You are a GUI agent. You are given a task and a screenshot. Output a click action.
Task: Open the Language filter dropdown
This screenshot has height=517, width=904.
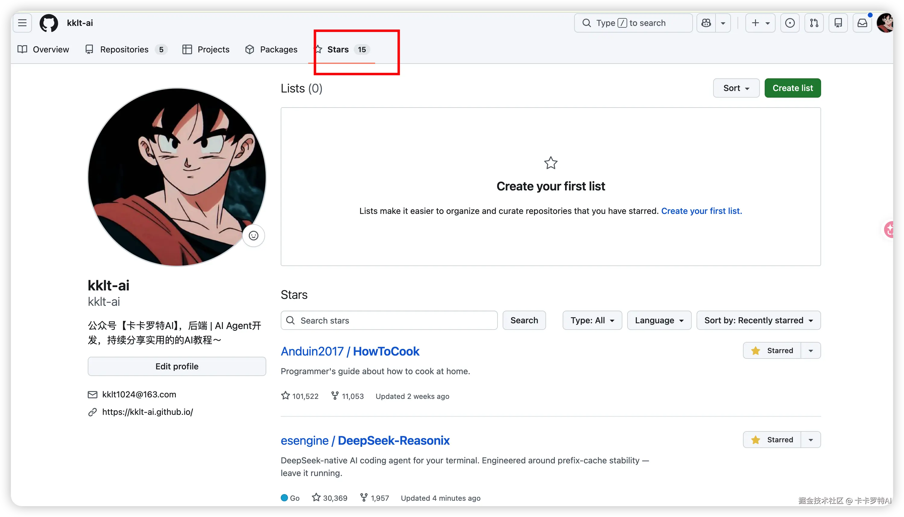click(659, 320)
